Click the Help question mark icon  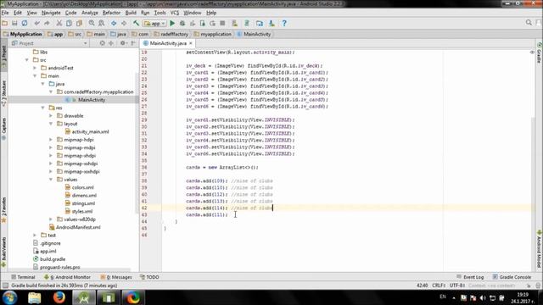coord(284,23)
